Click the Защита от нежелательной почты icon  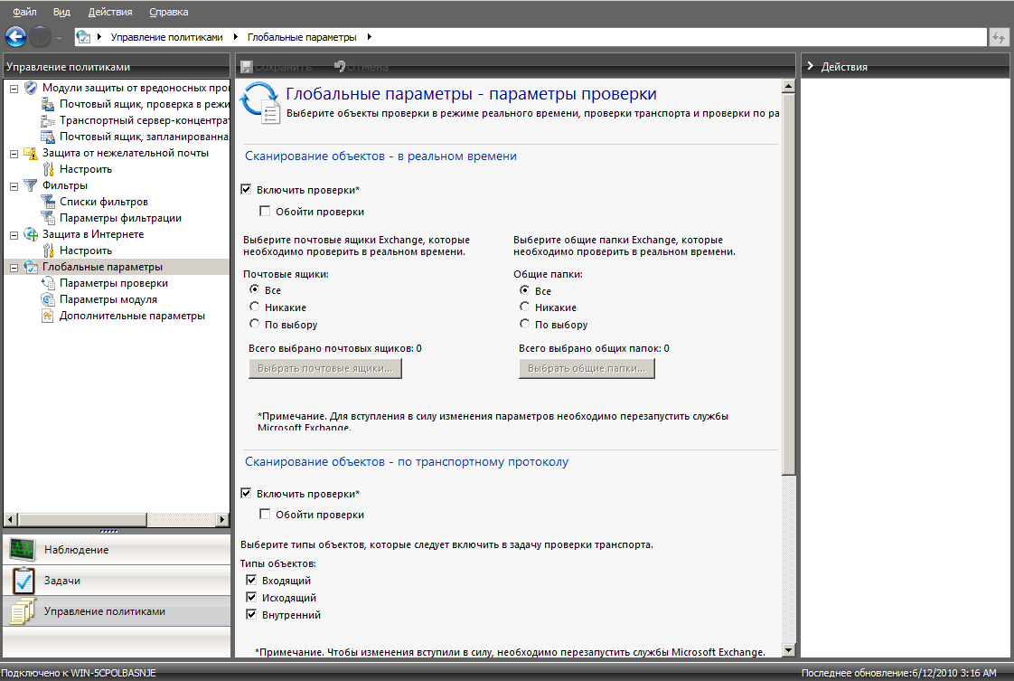[x=31, y=153]
